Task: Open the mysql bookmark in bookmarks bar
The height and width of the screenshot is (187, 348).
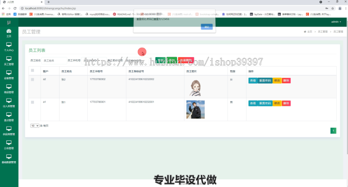Action: coord(98,14)
